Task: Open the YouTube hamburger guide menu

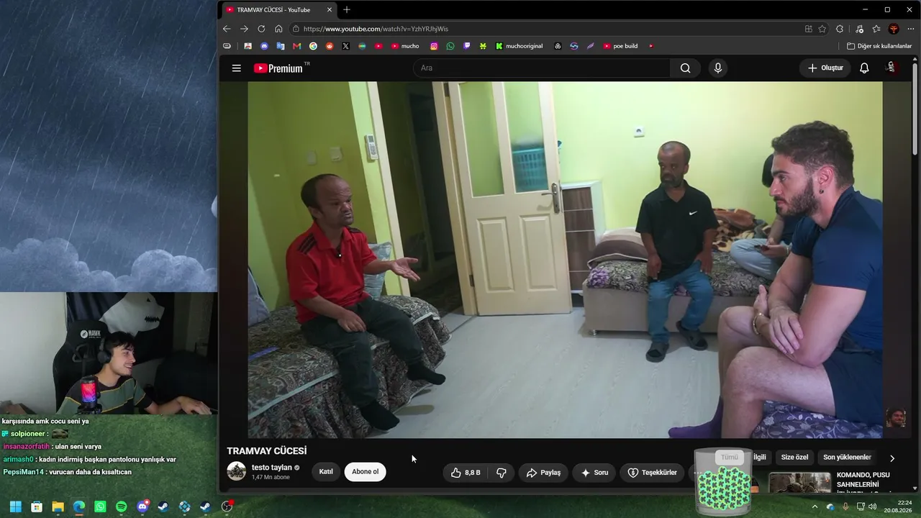Action: pyautogui.click(x=236, y=68)
